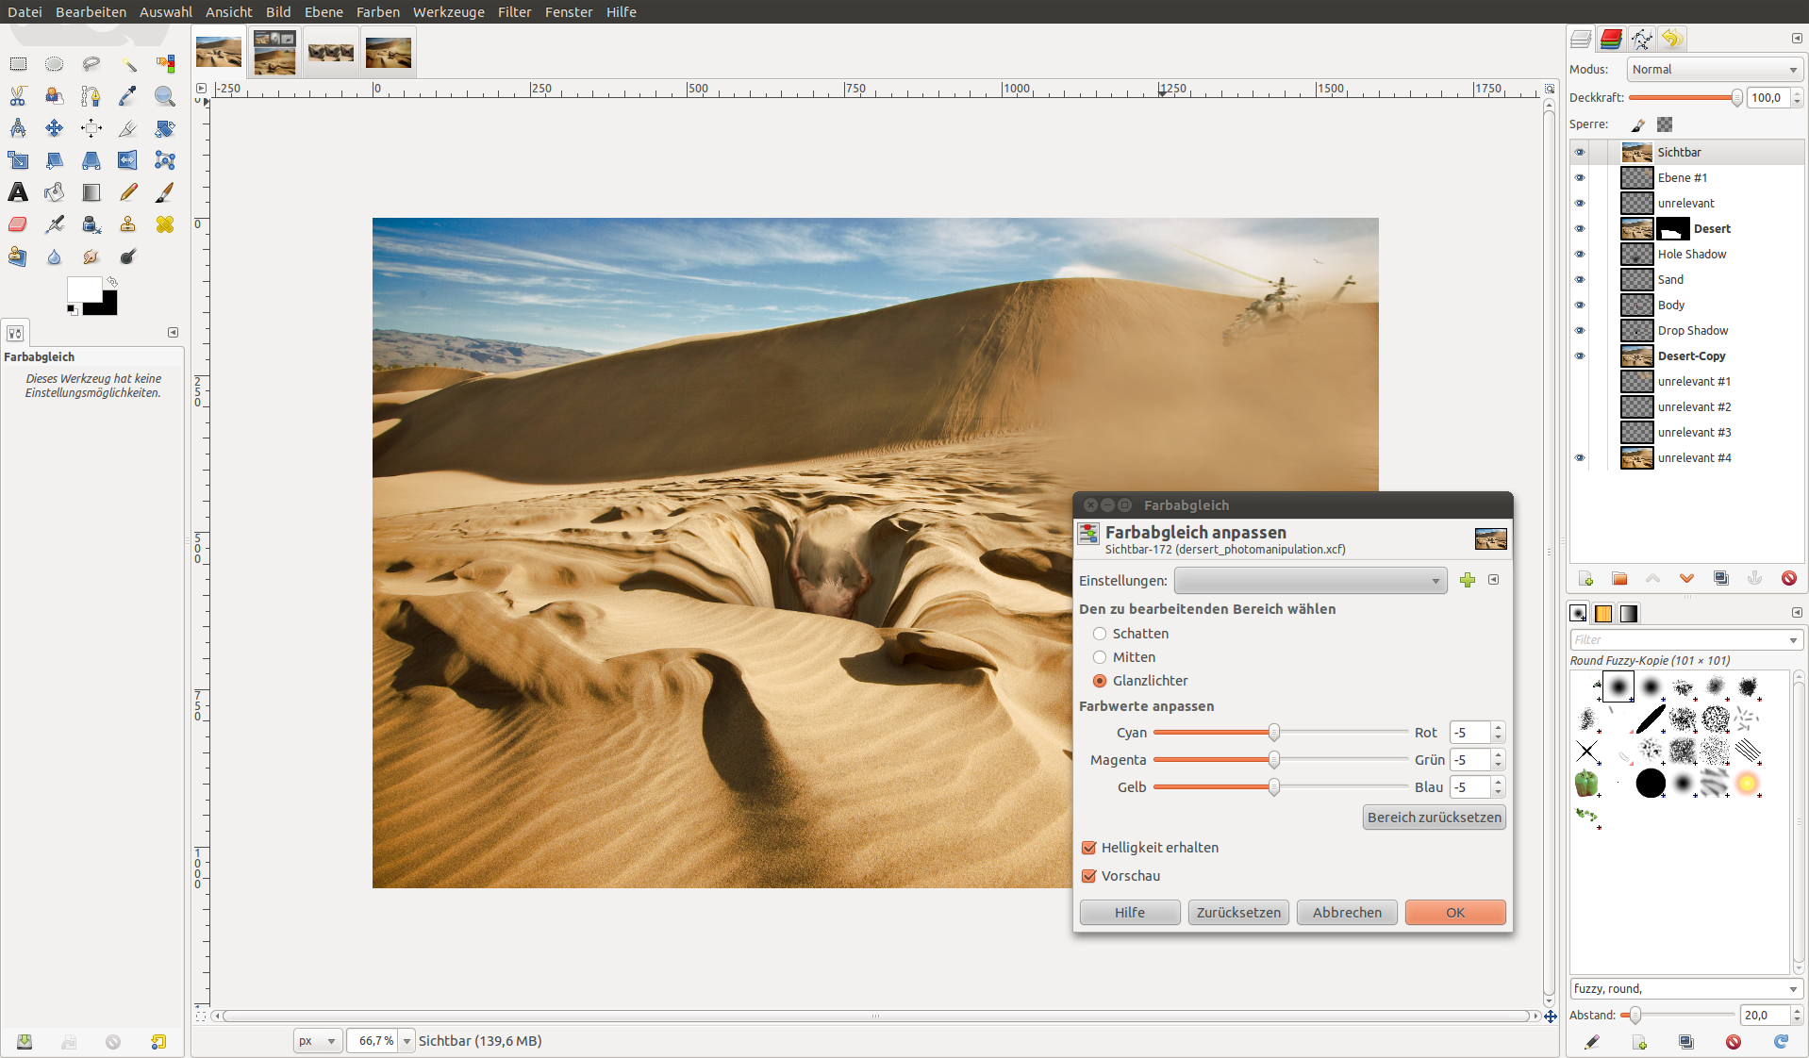This screenshot has width=1809, height=1058.
Task: Pick the Eraser tool
Action: (18, 224)
